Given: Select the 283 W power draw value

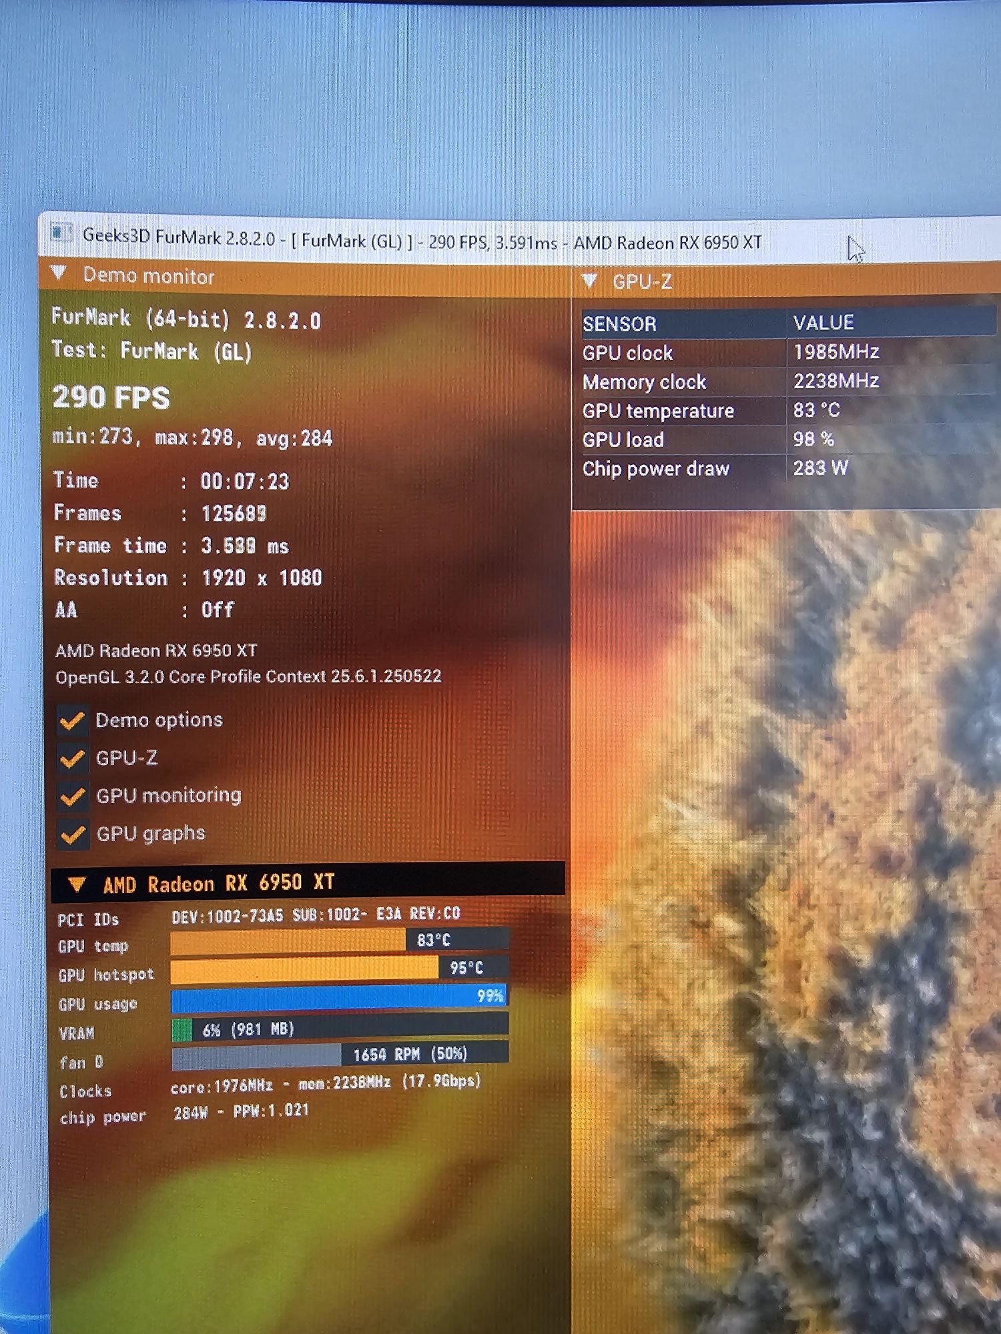Looking at the screenshot, I should point(820,468).
